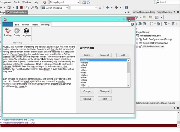180x132 pixels.
Task: Expand Target Platforms (Win32) node
Action: pos(137,43)
